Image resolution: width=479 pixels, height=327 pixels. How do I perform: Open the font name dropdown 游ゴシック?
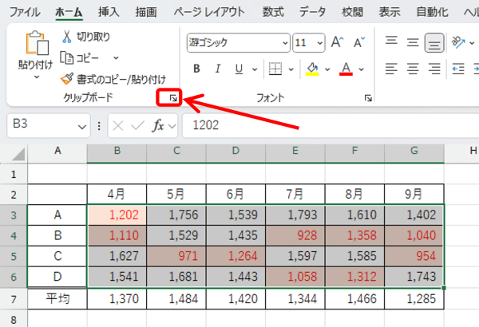(238, 42)
